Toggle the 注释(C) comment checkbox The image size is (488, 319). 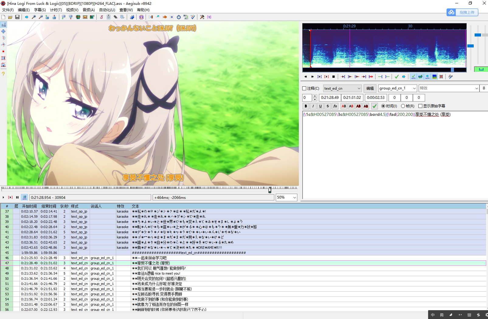(x=304, y=88)
